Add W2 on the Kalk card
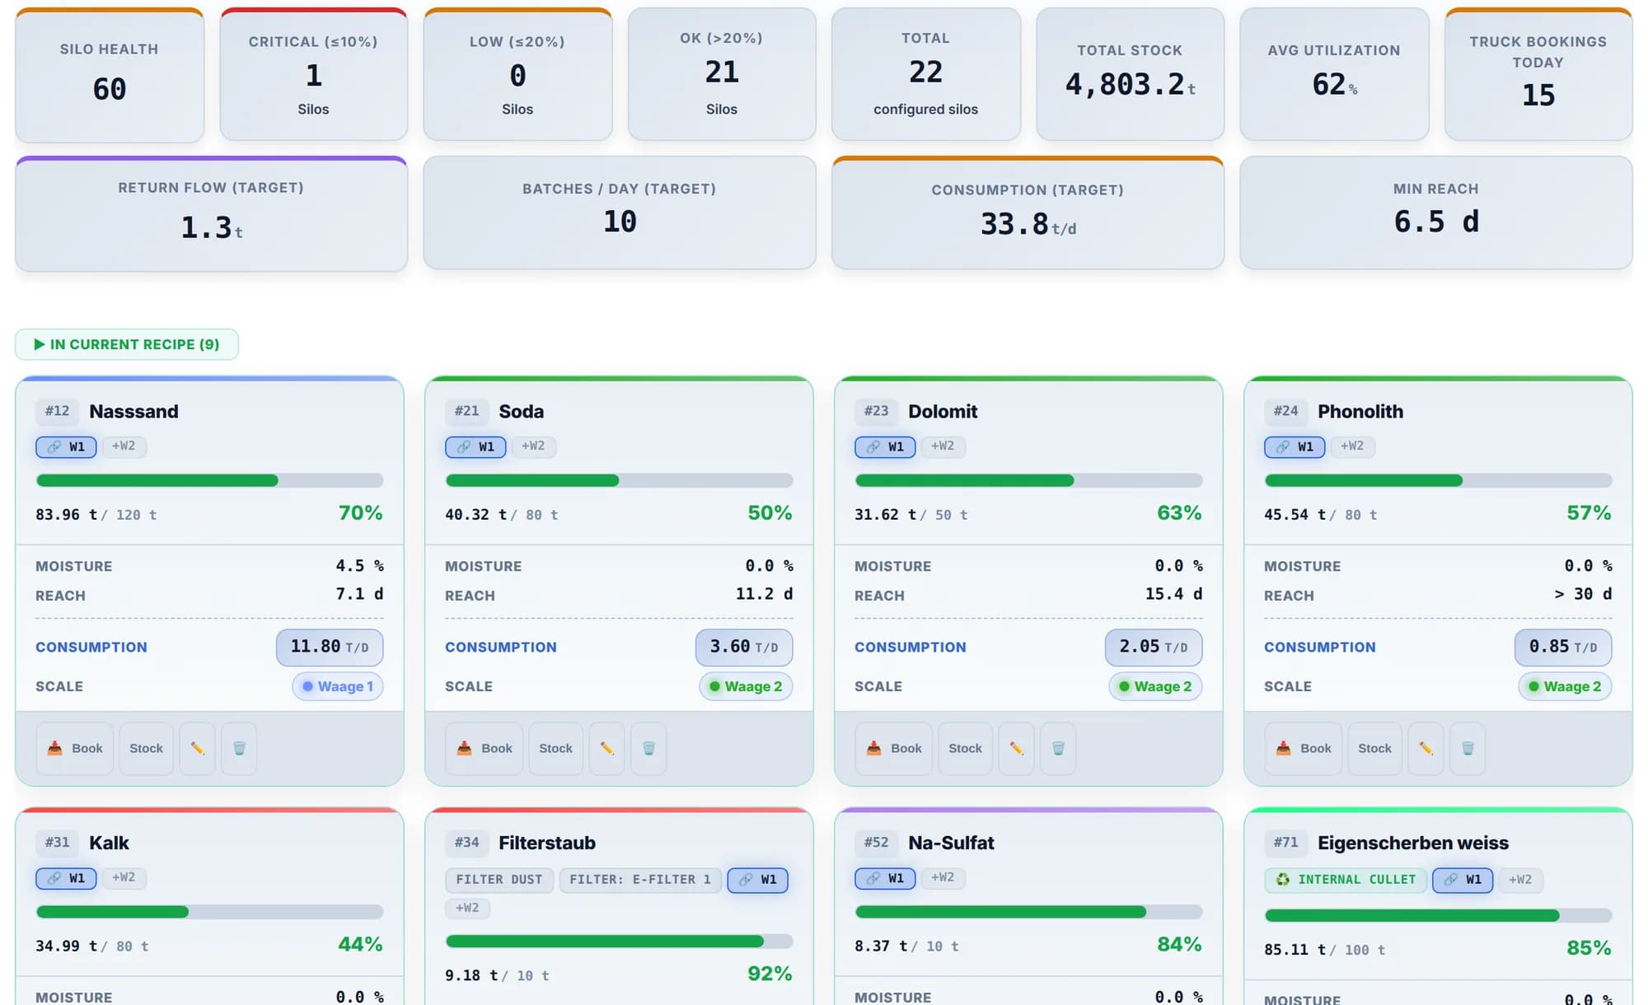Viewport: 1648px width, 1005px height. click(124, 877)
